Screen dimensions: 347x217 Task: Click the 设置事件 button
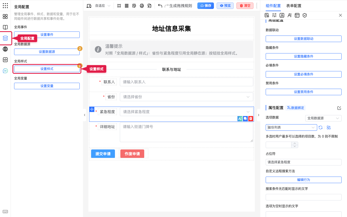(47, 35)
